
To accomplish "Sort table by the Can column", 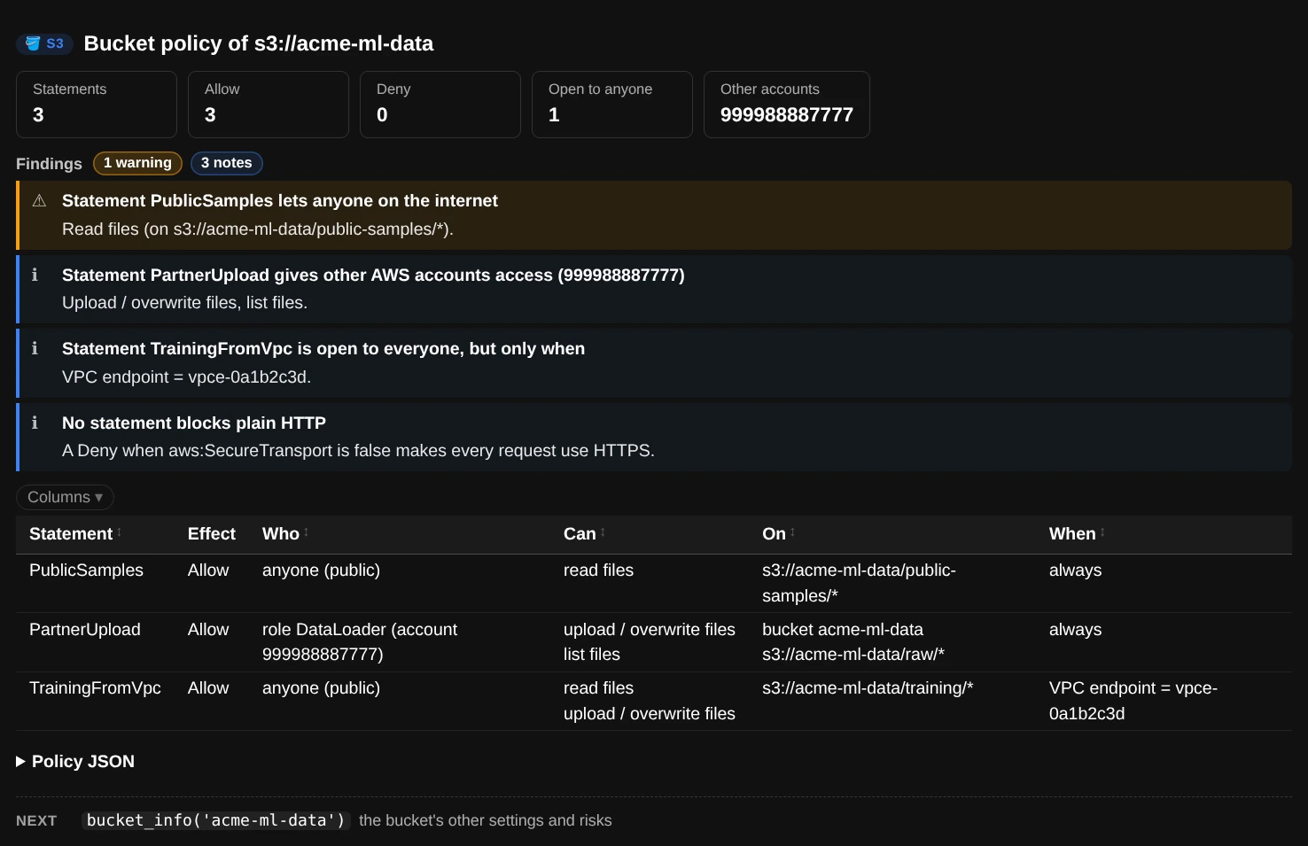I will pyautogui.click(x=584, y=533).
